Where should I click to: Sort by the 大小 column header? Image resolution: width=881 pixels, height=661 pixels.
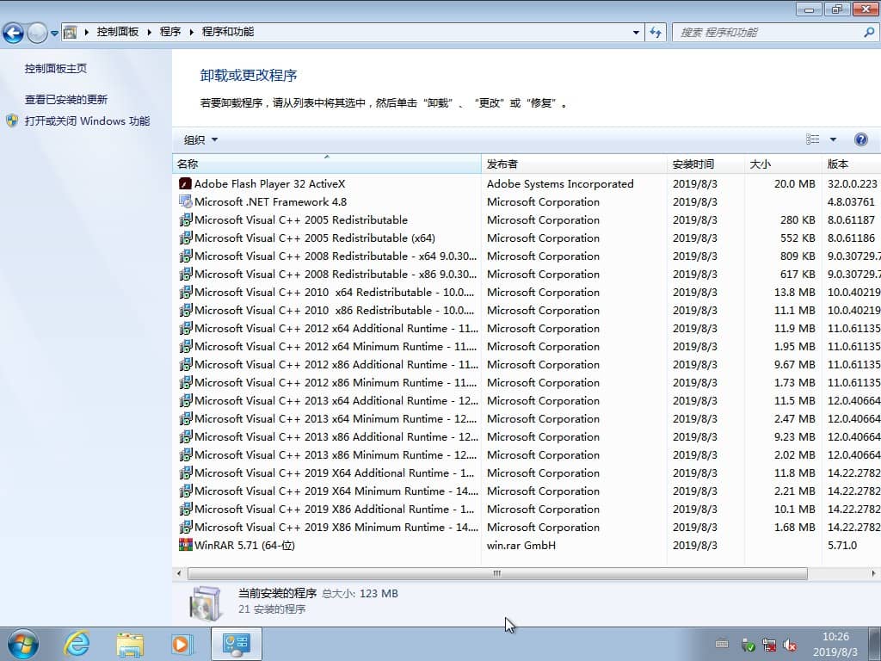783,164
